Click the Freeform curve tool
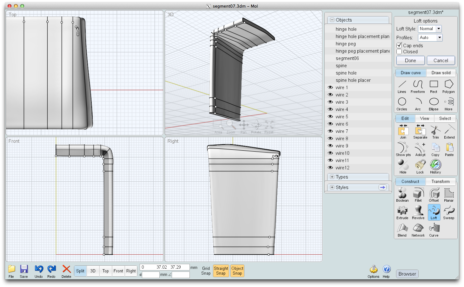The width and height of the screenshot is (464, 287). pos(418,86)
